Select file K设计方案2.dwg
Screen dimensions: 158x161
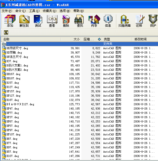17,70
